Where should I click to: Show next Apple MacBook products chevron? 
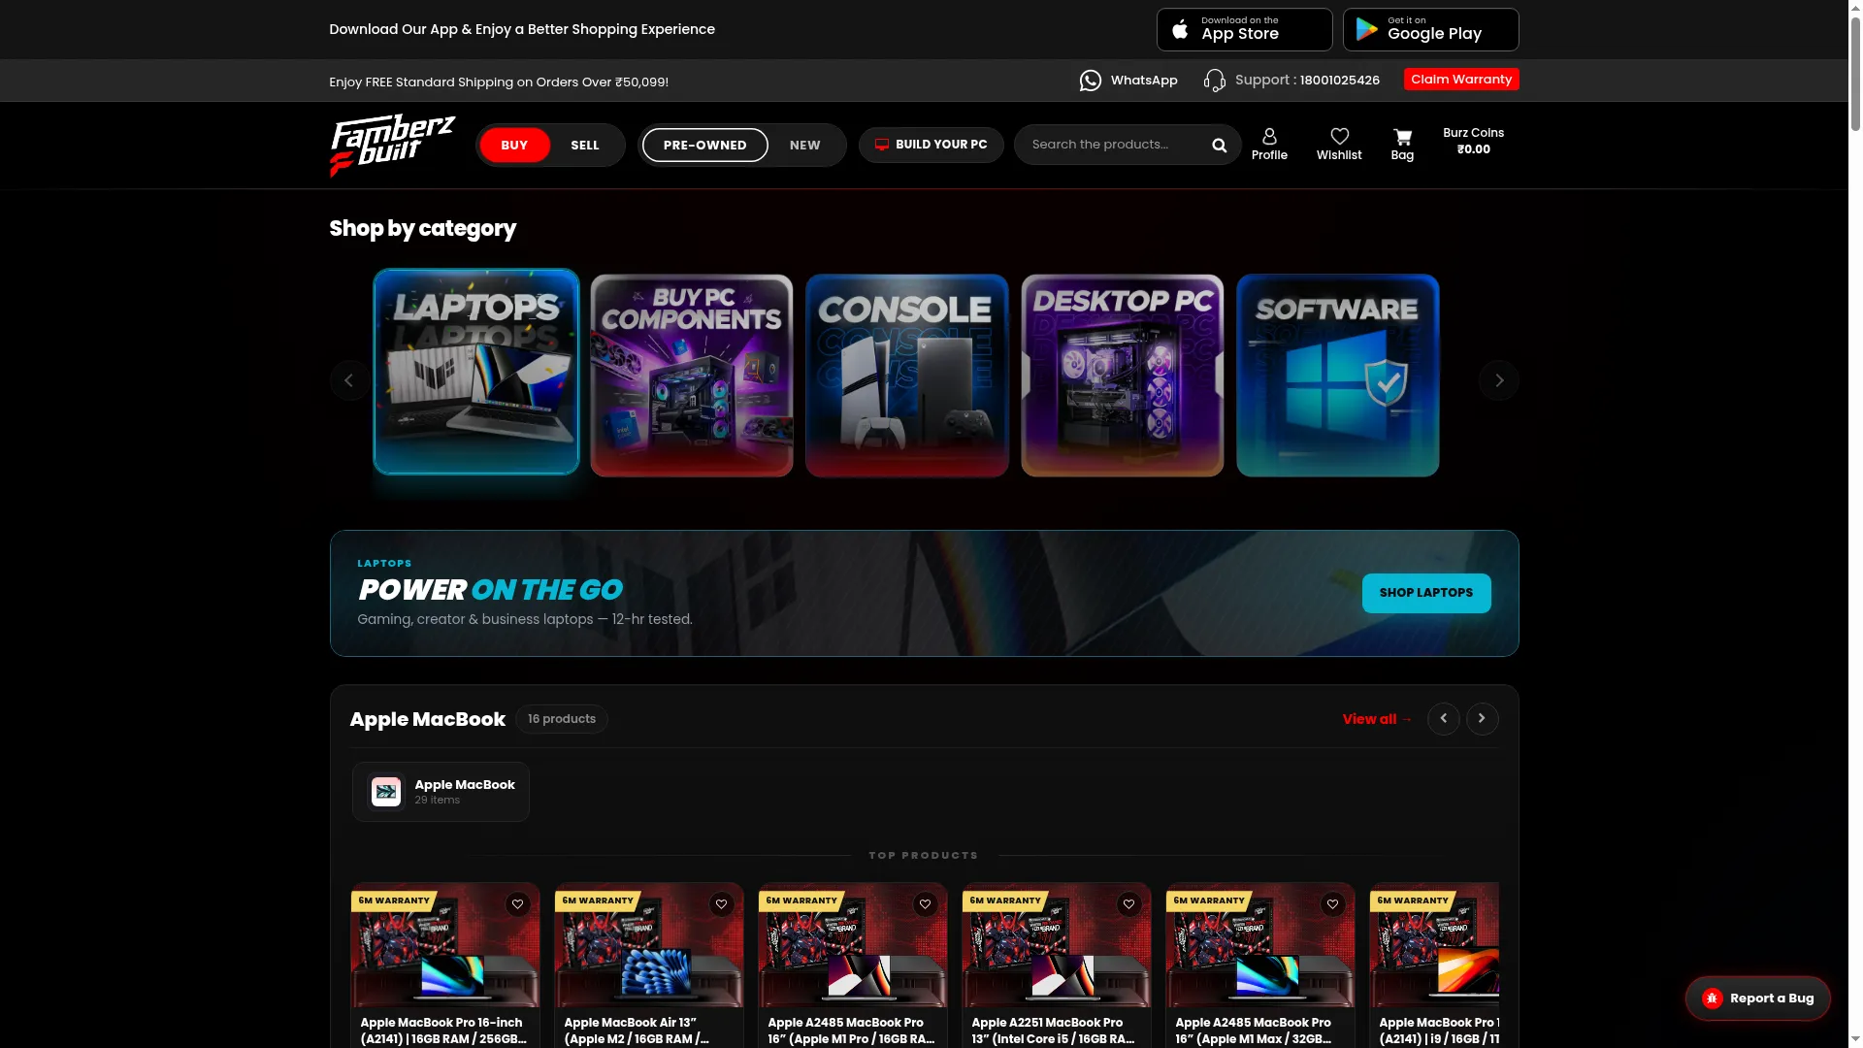tap(1482, 719)
